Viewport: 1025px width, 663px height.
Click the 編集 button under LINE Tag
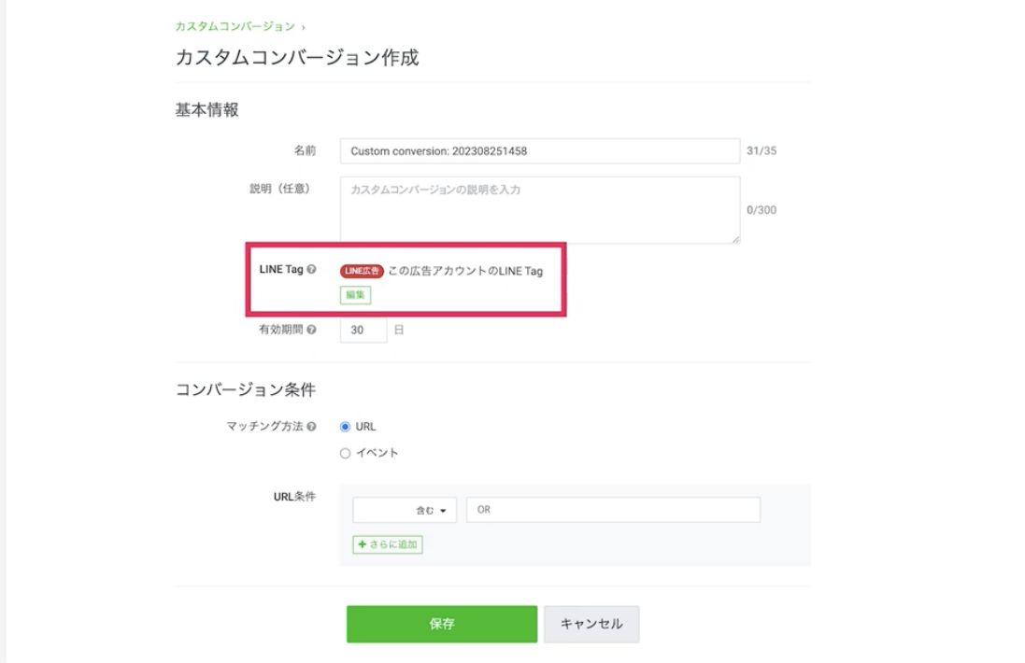(x=356, y=295)
